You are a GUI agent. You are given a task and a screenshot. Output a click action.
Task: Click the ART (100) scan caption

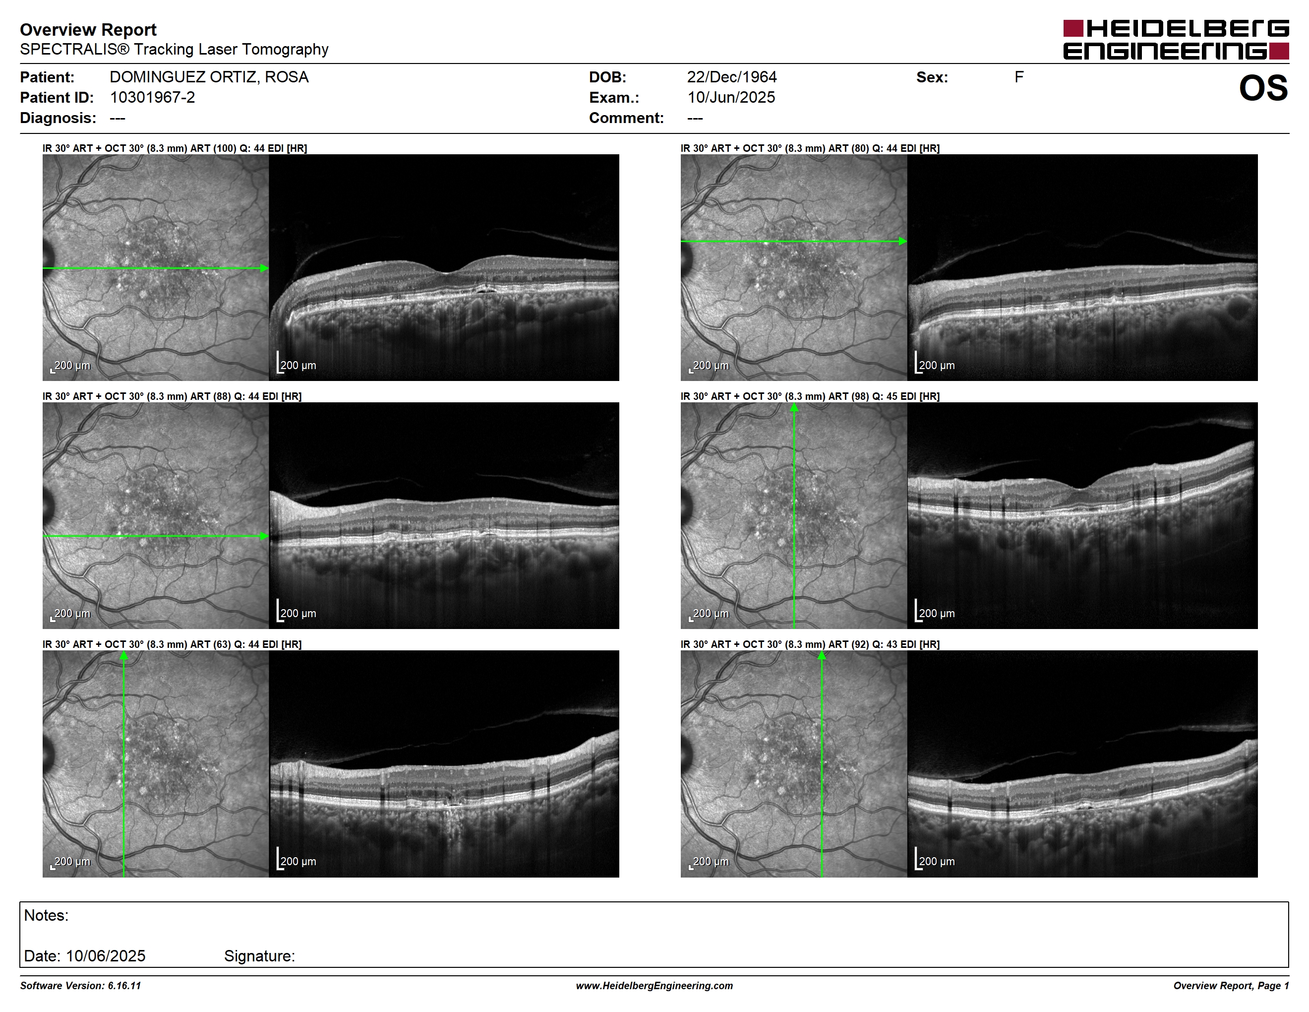[175, 148]
